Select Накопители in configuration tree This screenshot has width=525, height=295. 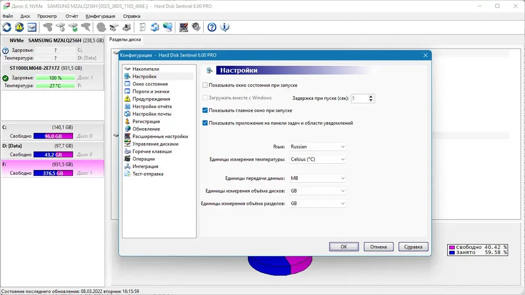(145, 69)
